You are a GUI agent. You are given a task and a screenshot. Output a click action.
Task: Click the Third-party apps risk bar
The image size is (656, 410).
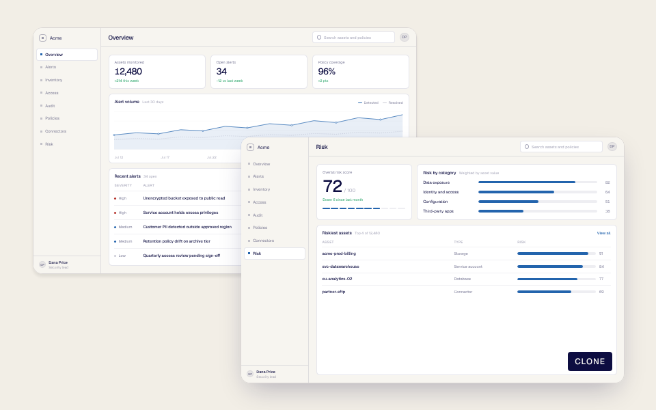[x=538, y=211]
